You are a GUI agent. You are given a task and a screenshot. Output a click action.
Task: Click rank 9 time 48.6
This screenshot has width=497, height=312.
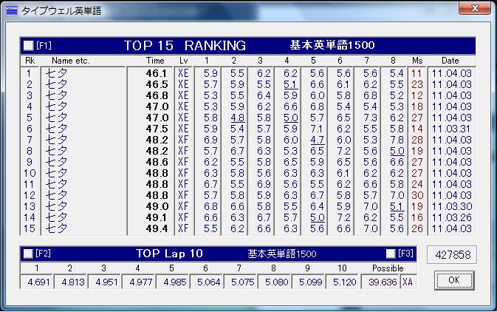click(157, 162)
